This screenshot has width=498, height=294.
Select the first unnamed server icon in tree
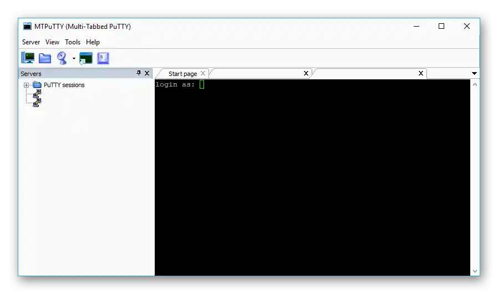tap(37, 94)
